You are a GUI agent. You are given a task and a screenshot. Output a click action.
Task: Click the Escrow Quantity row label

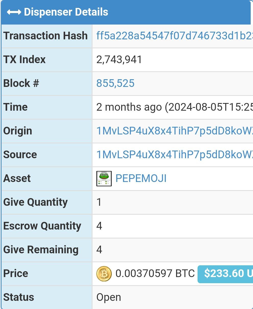(x=42, y=226)
